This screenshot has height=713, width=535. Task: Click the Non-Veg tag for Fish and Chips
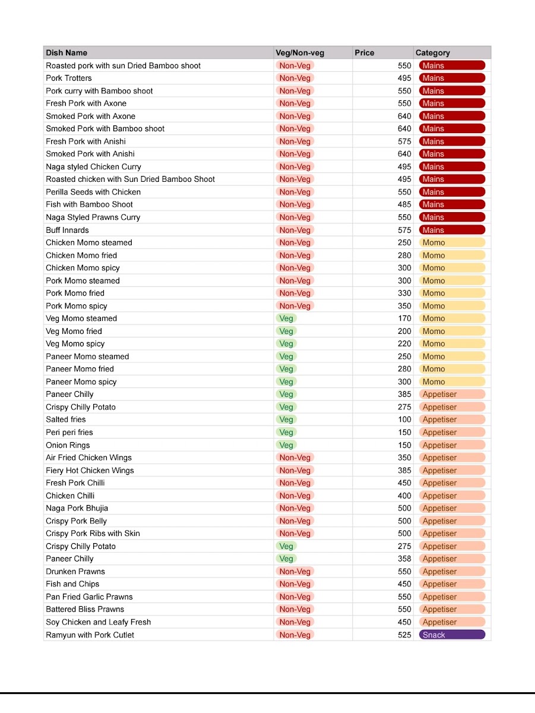pos(295,584)
